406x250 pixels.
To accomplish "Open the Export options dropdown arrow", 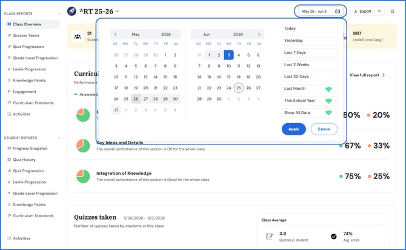I will (x=379, y=12).
